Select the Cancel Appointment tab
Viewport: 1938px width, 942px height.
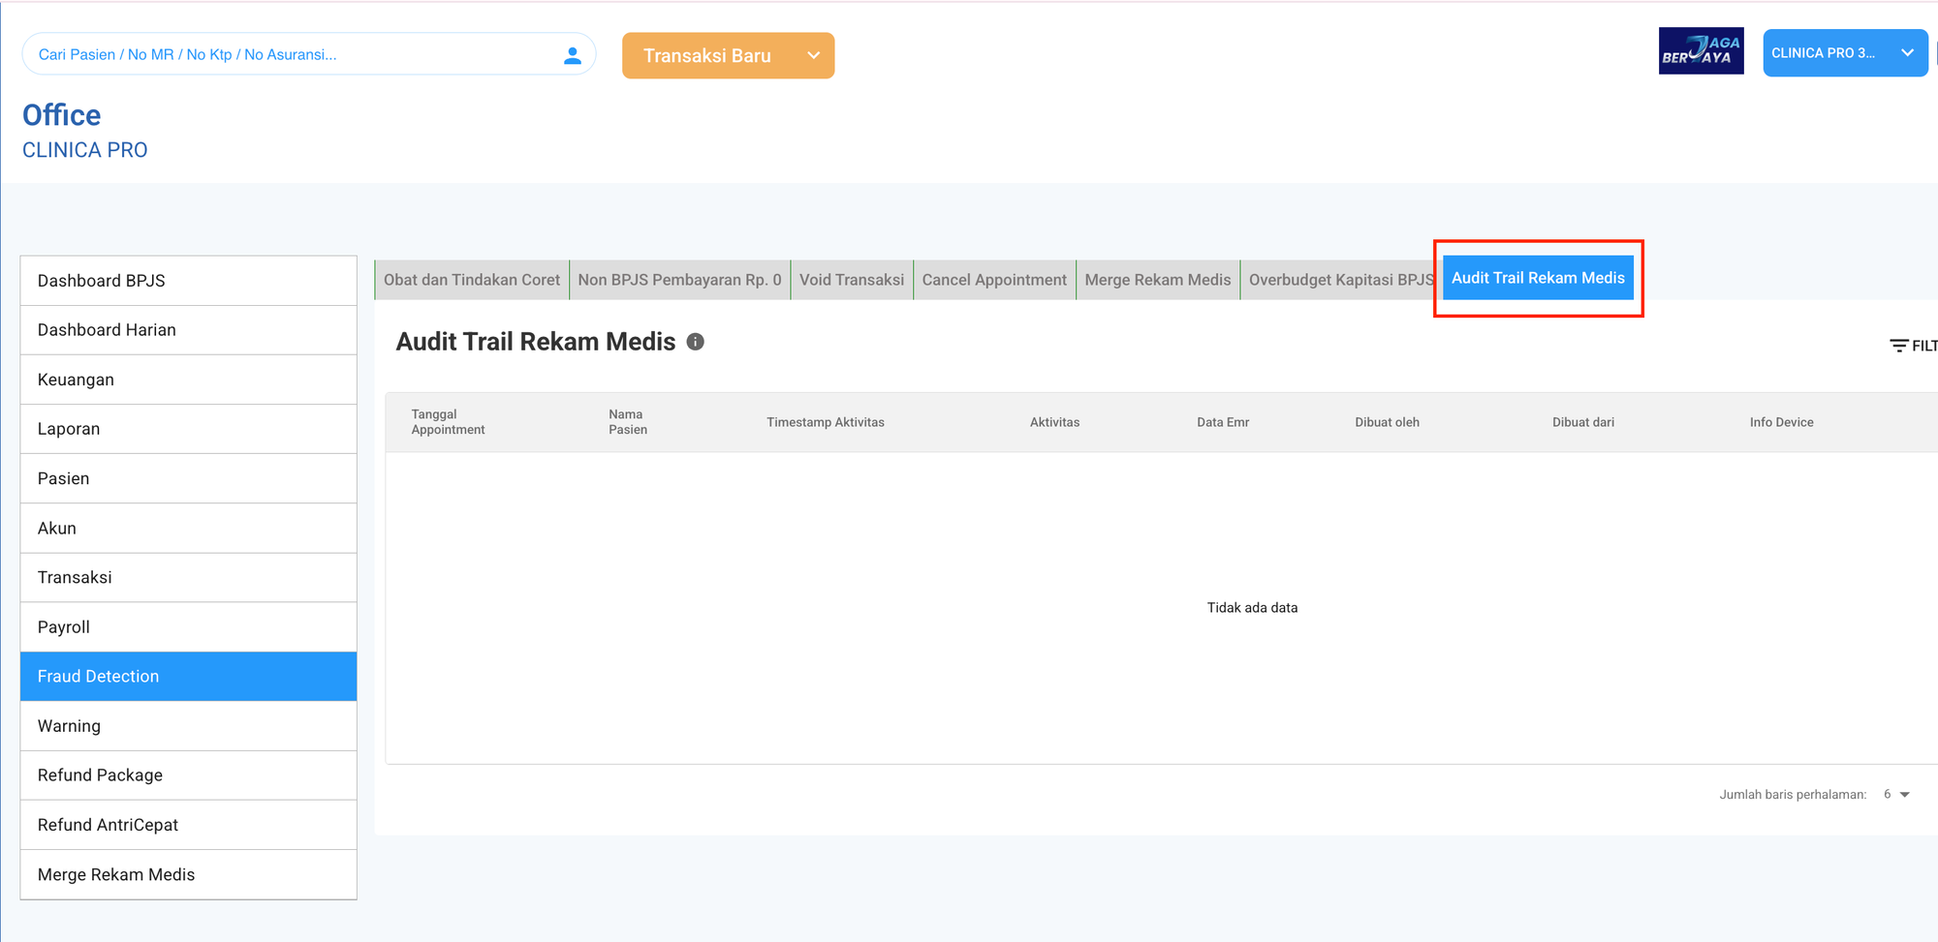tap(993, 280)
